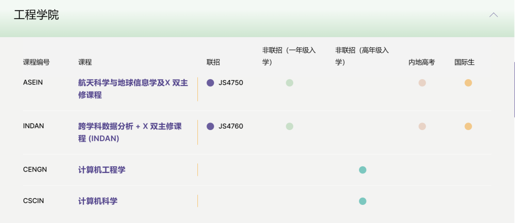Click the page's vertical scrollbar
This screenshot has height=223, width=515.
tap(514, 89)
